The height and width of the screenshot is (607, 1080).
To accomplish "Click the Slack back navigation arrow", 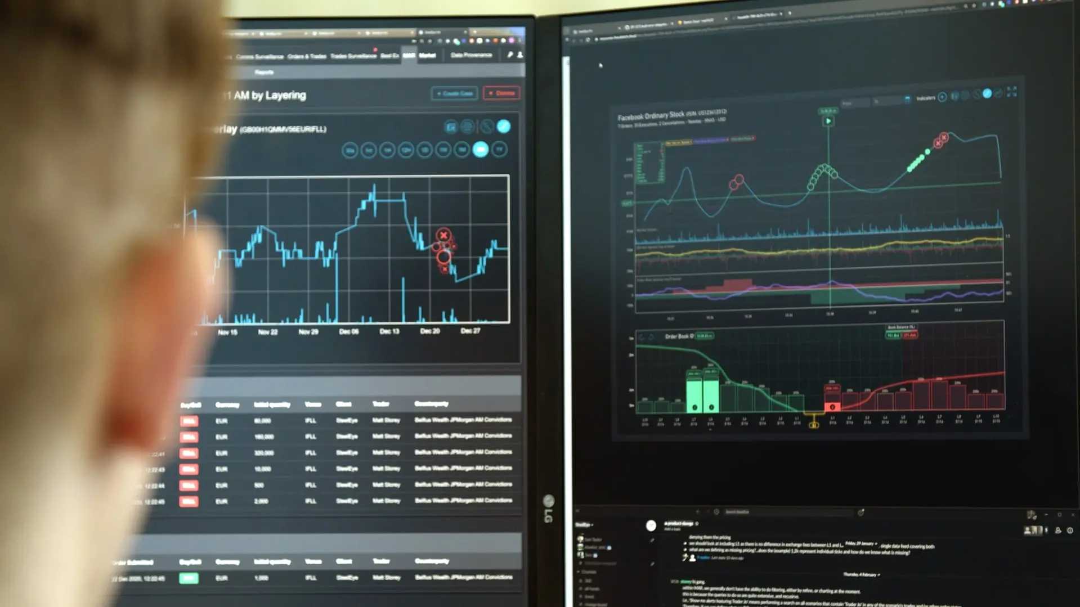I will pos(698,512).
